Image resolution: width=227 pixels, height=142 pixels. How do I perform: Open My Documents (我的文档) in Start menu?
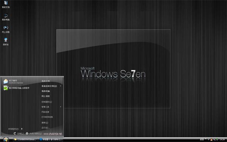click(x=46, y=81)
